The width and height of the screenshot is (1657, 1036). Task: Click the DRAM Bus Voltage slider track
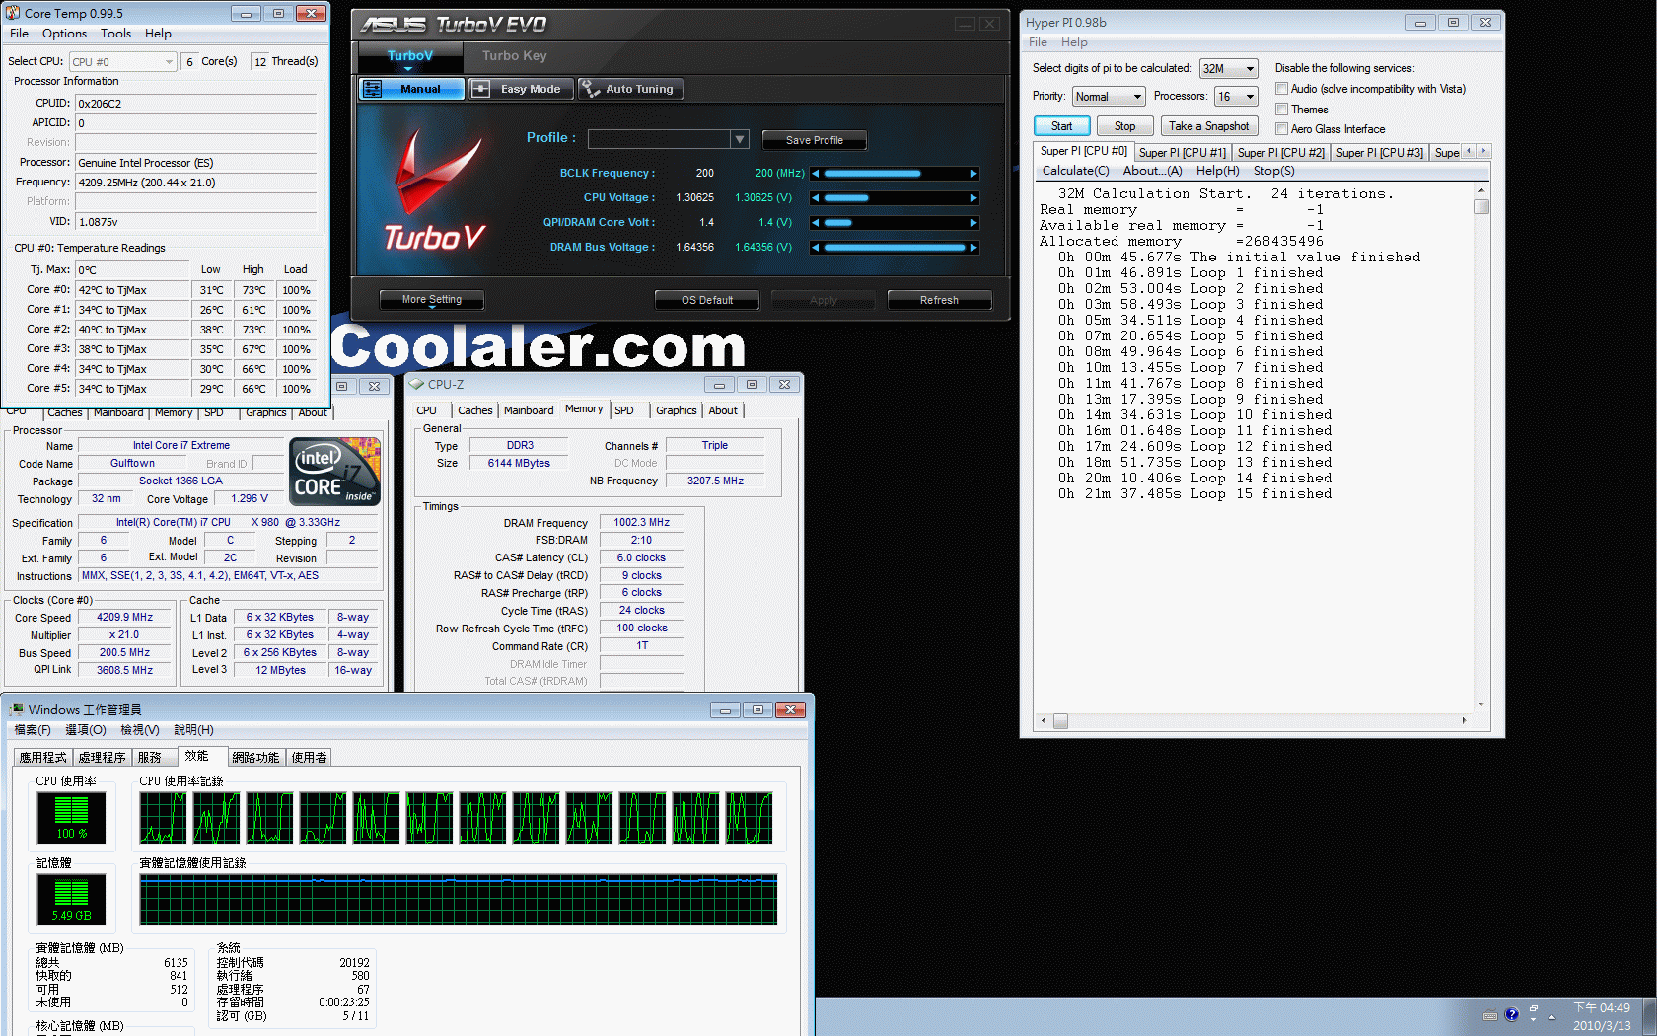click(x=895, y=248)
